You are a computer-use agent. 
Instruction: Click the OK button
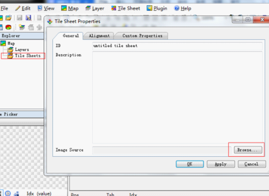click(190, 164)
